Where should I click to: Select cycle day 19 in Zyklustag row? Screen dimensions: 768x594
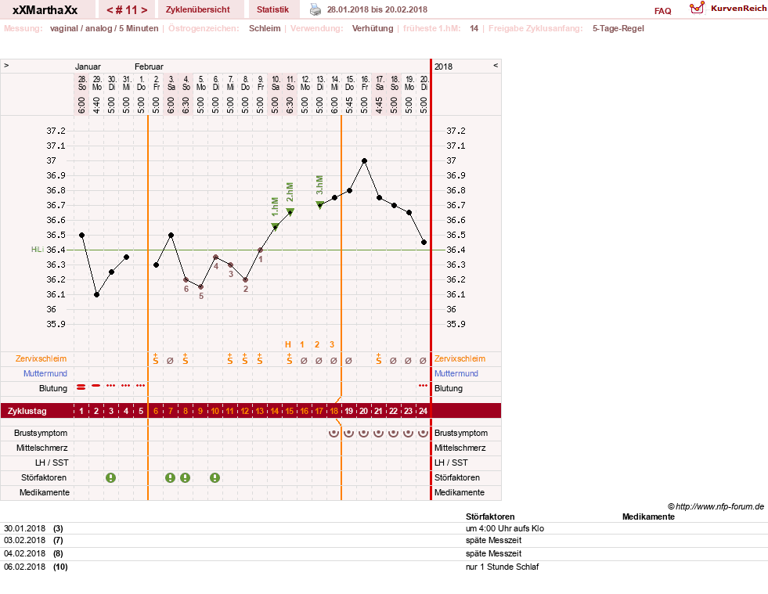pyautogui.click(x=348, y=411)
